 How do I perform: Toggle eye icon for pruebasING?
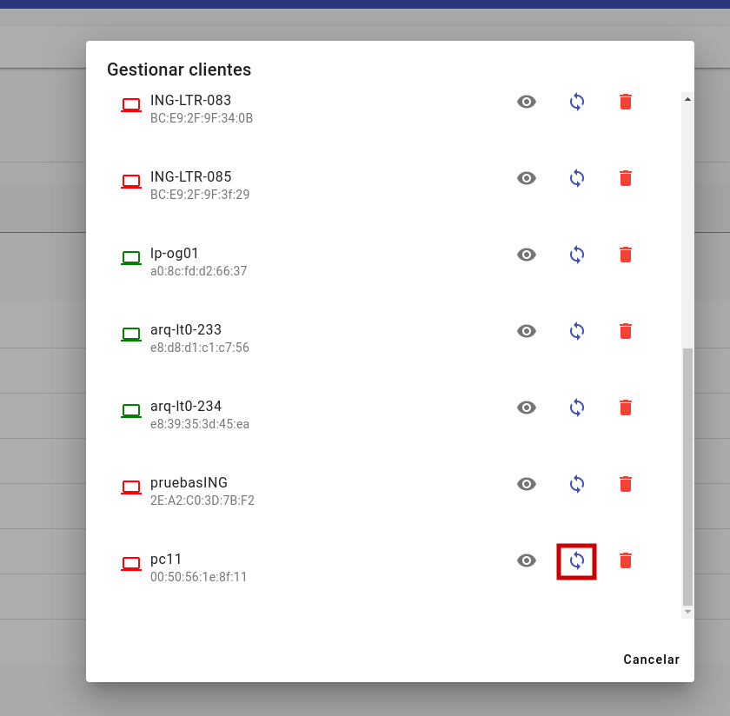point(527,484)
